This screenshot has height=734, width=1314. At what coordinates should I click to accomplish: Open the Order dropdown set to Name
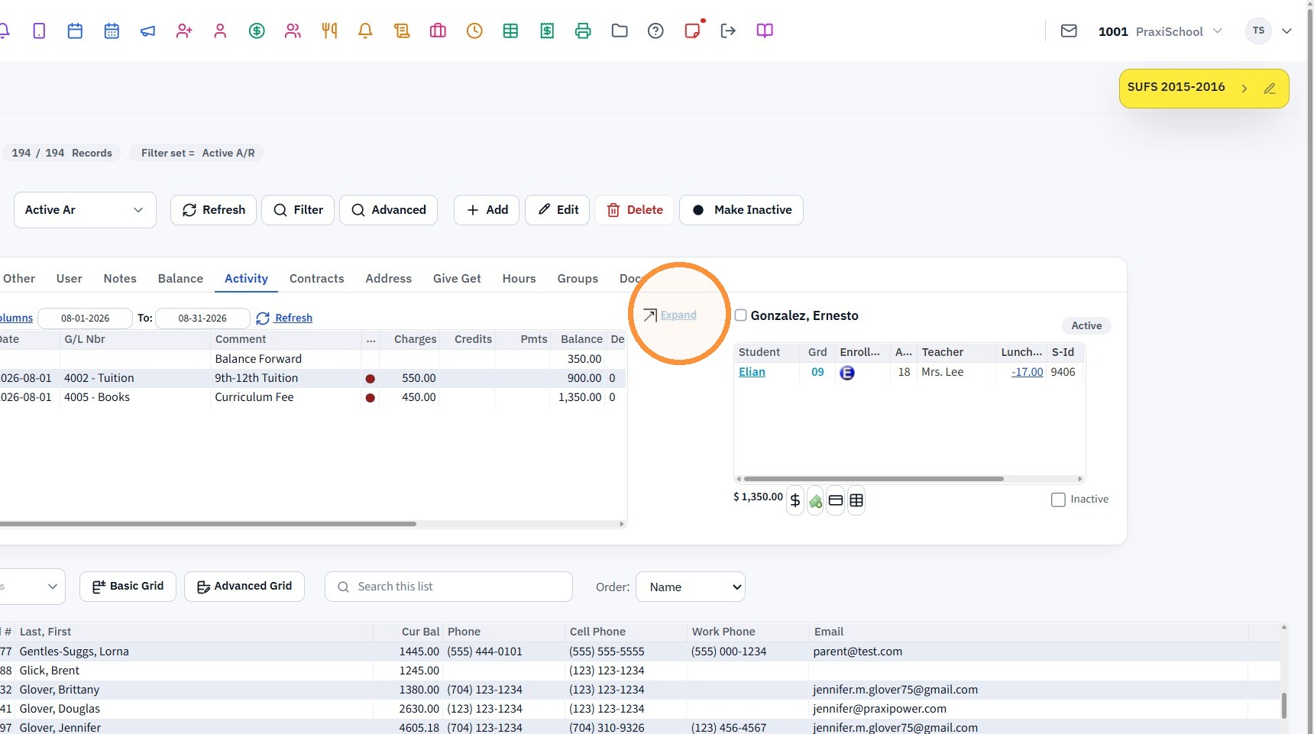(691, 587)
